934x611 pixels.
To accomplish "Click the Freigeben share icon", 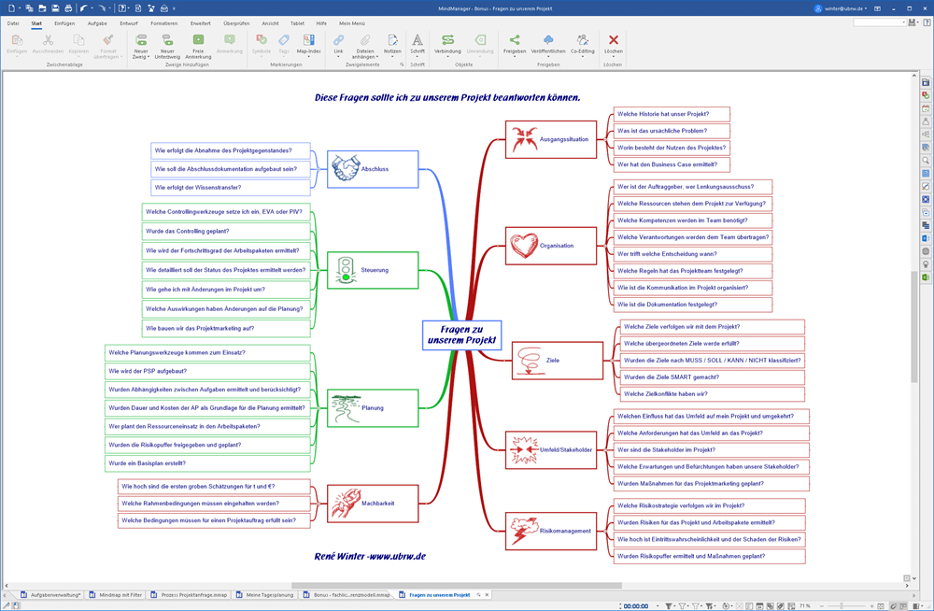I will pos(515,40).
